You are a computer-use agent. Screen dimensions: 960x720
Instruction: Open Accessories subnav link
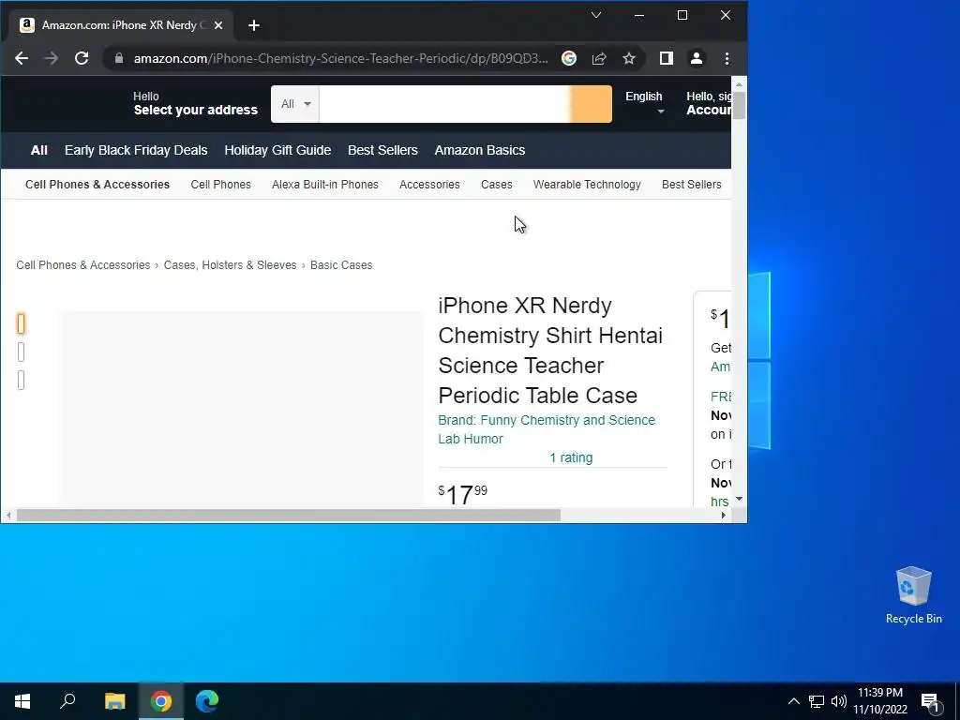tap(429, 185)
